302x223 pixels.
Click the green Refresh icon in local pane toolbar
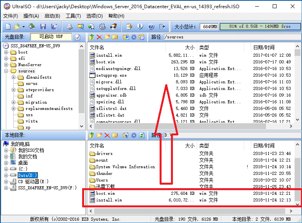(x=142, y=135)
